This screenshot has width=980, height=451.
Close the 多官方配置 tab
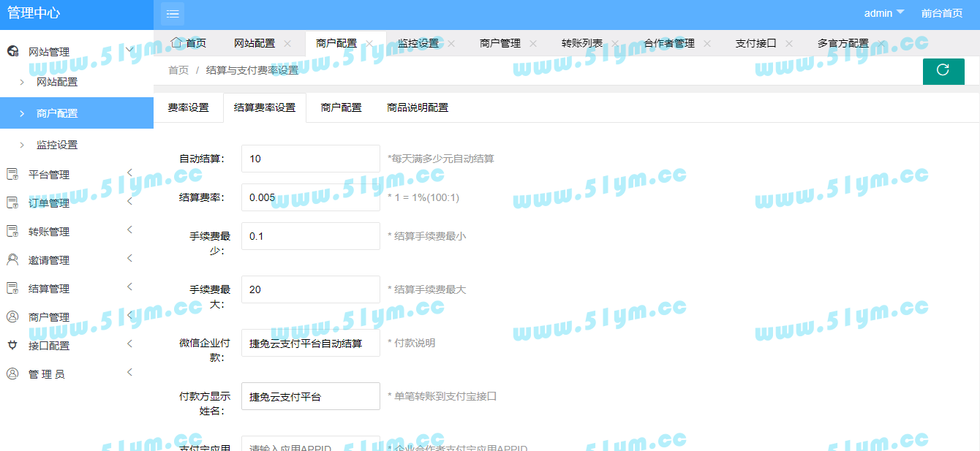[881, 43]
